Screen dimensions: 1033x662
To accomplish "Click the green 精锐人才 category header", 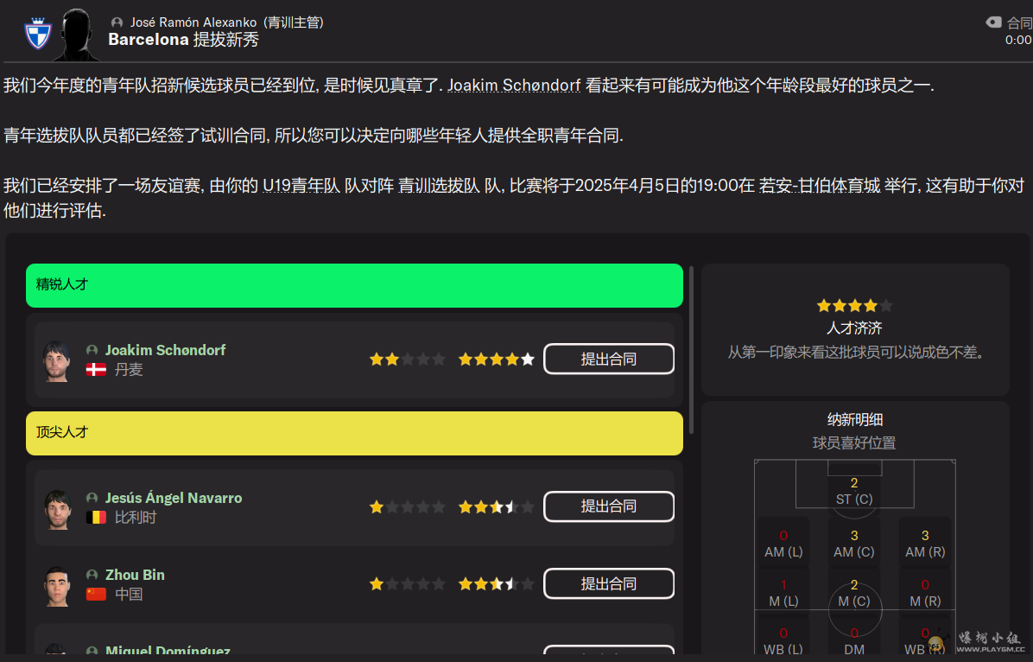I will (x=354, y=285).
